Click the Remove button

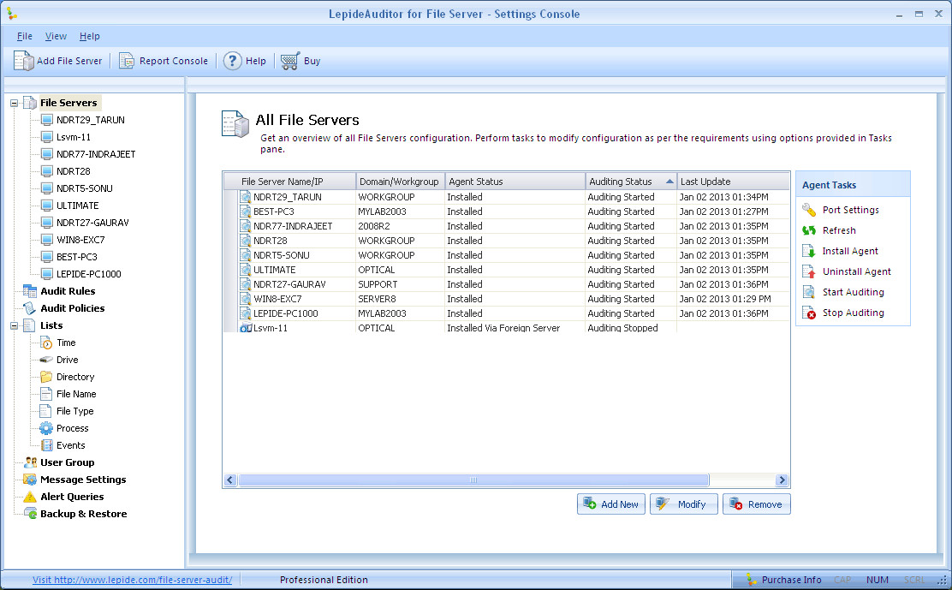pos(757,504)
